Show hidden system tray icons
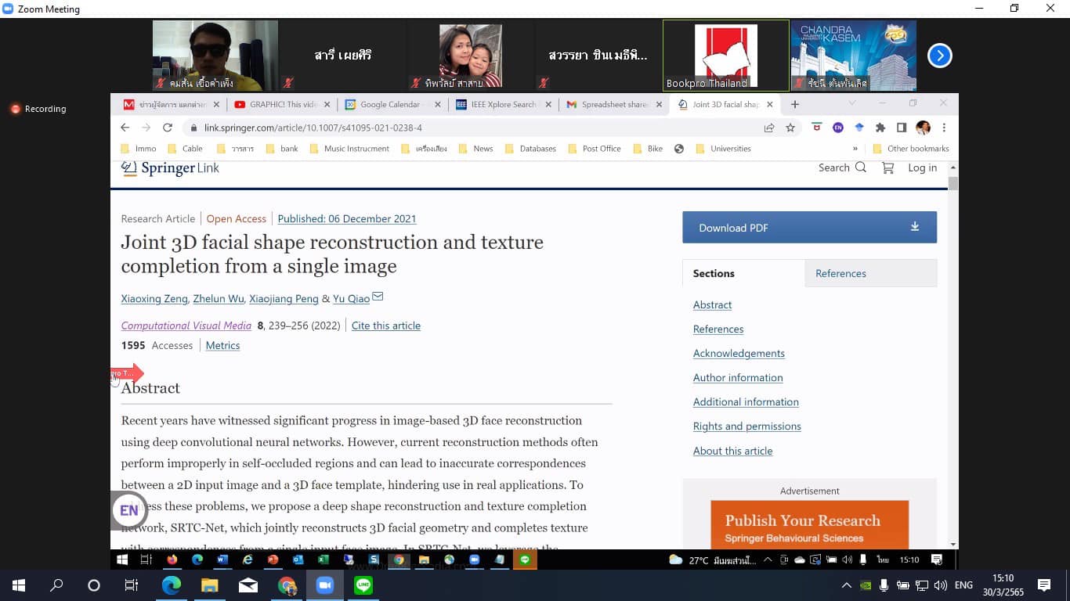 click(x=846, y=585)
